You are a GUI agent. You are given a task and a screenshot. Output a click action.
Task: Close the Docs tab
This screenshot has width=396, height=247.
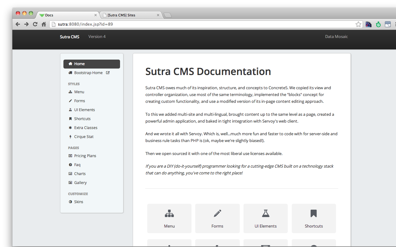point(96,15)
